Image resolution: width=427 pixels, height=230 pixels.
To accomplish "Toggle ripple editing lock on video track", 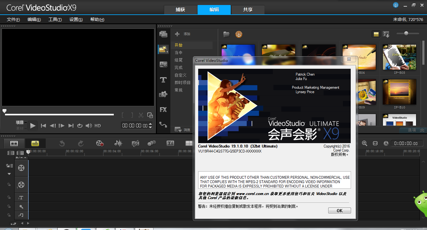I will (9, 166).
